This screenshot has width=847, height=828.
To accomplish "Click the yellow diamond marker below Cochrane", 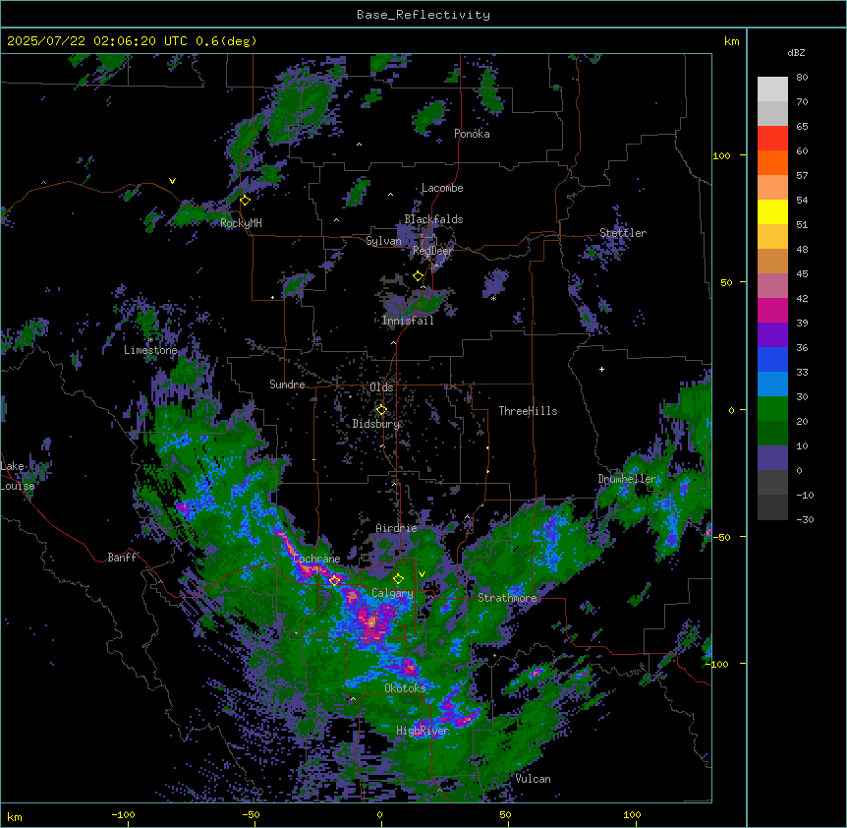I will [334, 580].
